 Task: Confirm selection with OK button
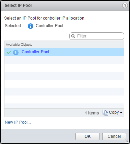pyautogui.click(x=87, y=136)
